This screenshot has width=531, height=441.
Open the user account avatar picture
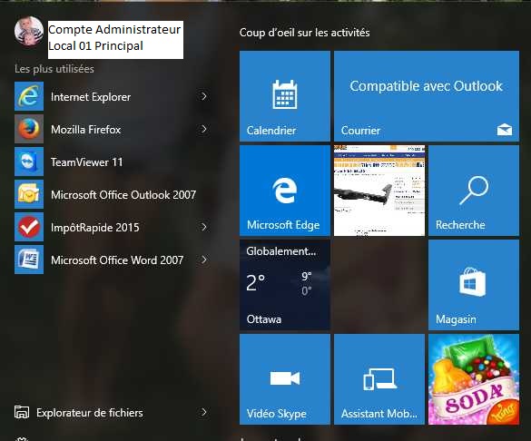(29, 31)
